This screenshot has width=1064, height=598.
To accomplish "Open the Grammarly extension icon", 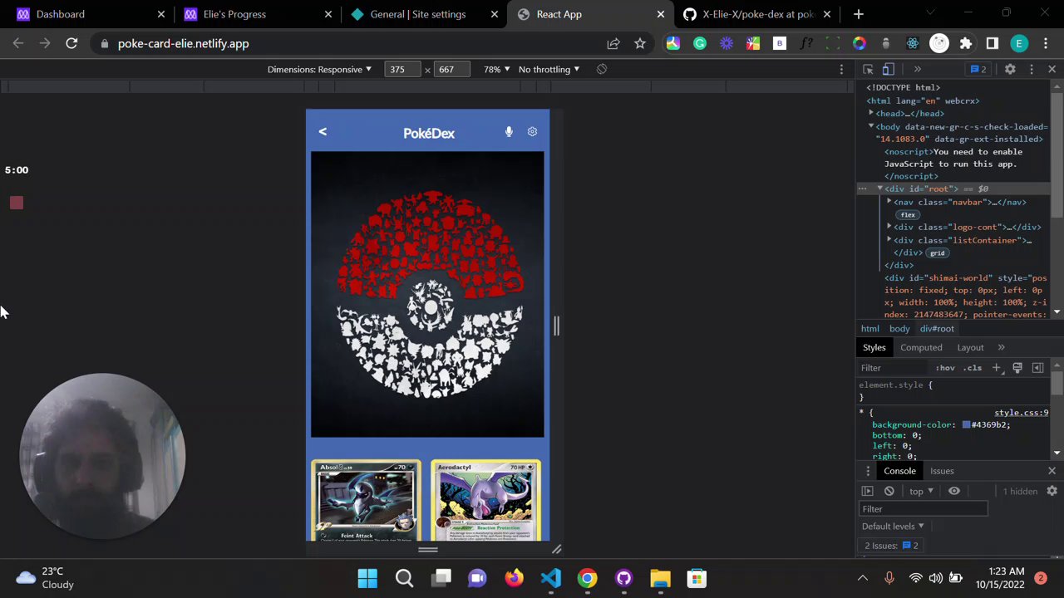I will click(700, 43).
